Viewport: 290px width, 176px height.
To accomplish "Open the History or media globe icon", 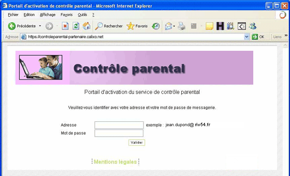I will click(x=156, y=26).
